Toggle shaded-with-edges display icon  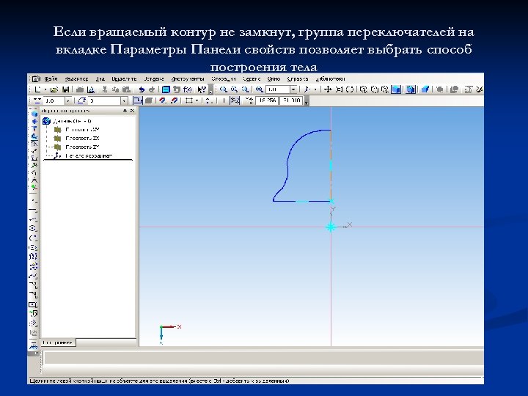pyautogui.click(x=410, y=89)
